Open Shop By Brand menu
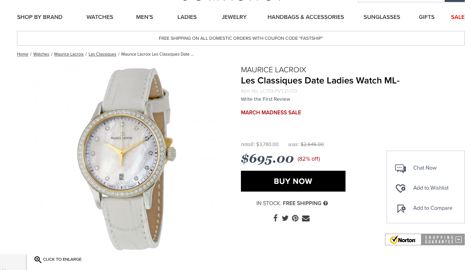The height and width of the screenshot is (270, 471). pos(40,17)
